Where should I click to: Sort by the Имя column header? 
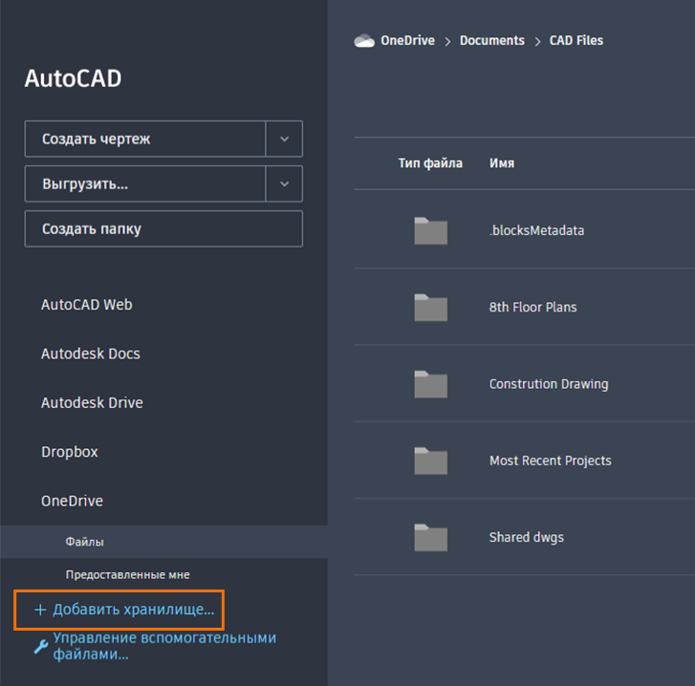tap(502, 163)
